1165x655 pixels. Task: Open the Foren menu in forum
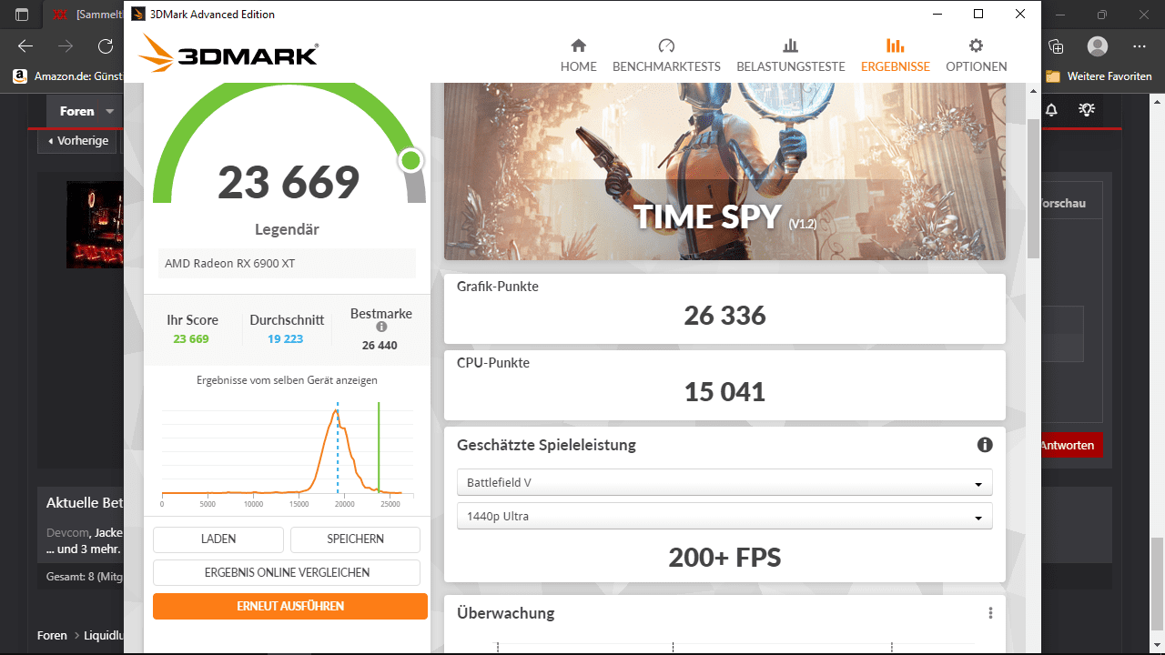[x=76, y=111]
